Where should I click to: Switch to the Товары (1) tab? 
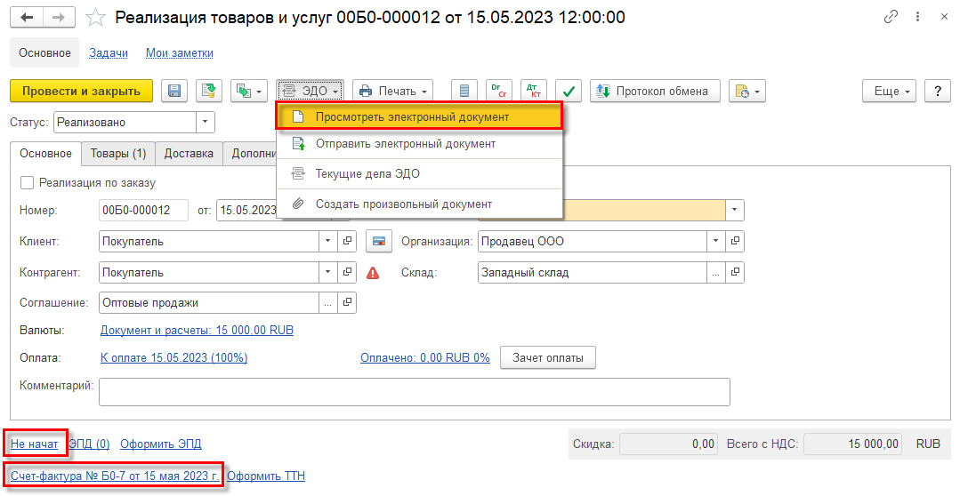tap(118, 154)
